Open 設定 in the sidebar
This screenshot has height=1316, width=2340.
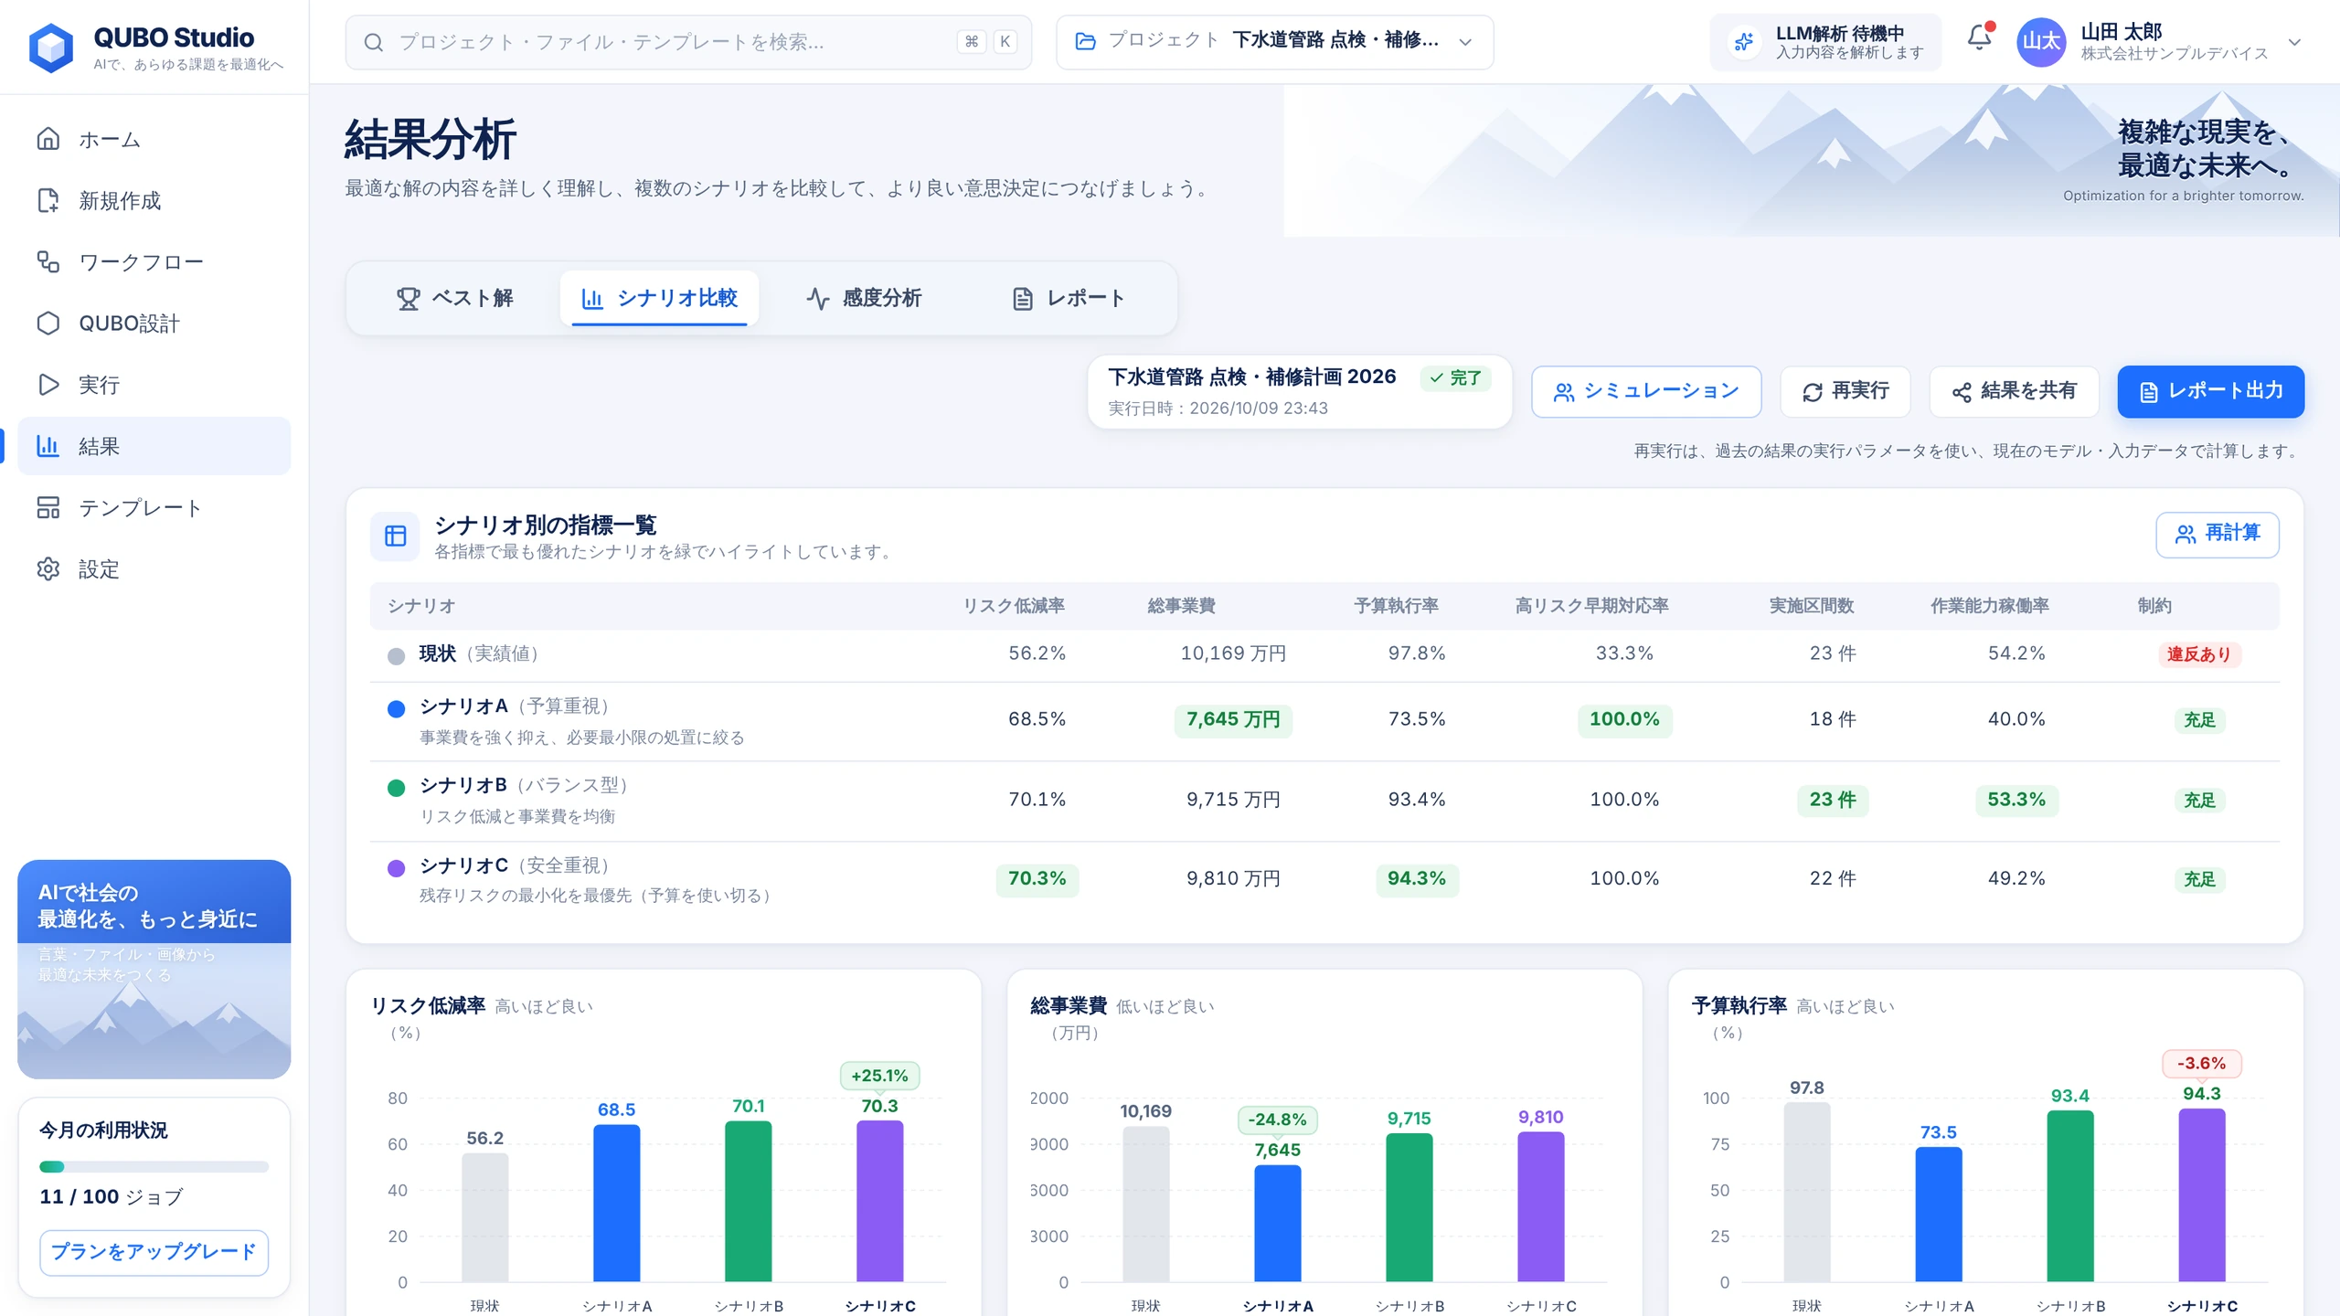pyautogui.click(x=154, y=569)
